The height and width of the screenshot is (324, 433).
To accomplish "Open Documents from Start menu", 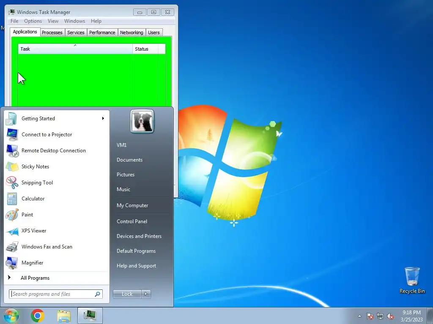I will coord(129,160).
